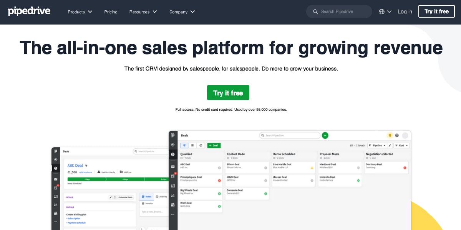Viewport: 461px width, 230px height.
Task: Click the green + Deal button
Action: tap(214, 145)
